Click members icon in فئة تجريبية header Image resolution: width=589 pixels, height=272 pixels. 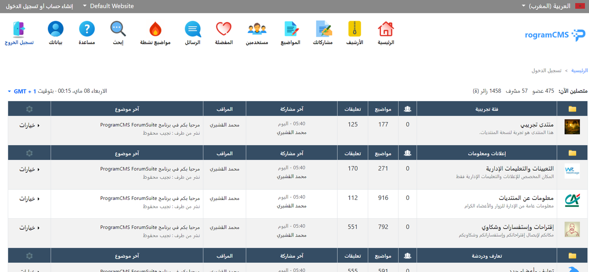(x=407, y=109)
